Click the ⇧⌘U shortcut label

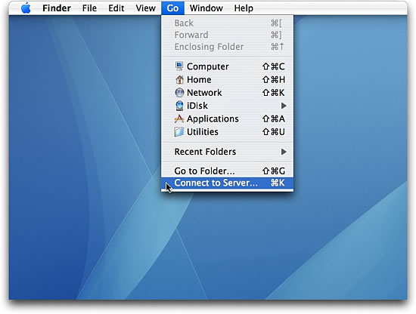273,132
